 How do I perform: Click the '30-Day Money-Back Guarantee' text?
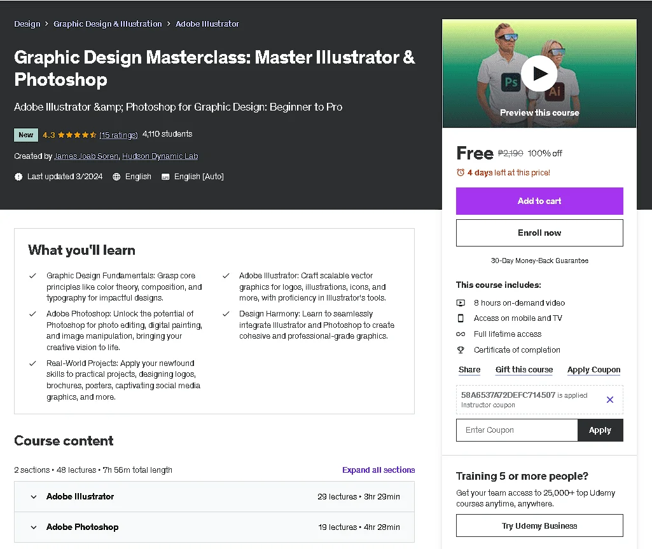tap(539, 261)
